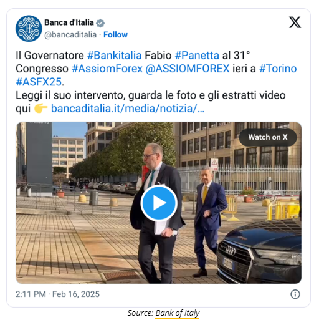This screenshot has height=320, width=319.
Task: Click the verified badge next to Banca d'Italia
Action: coord(100,23)
